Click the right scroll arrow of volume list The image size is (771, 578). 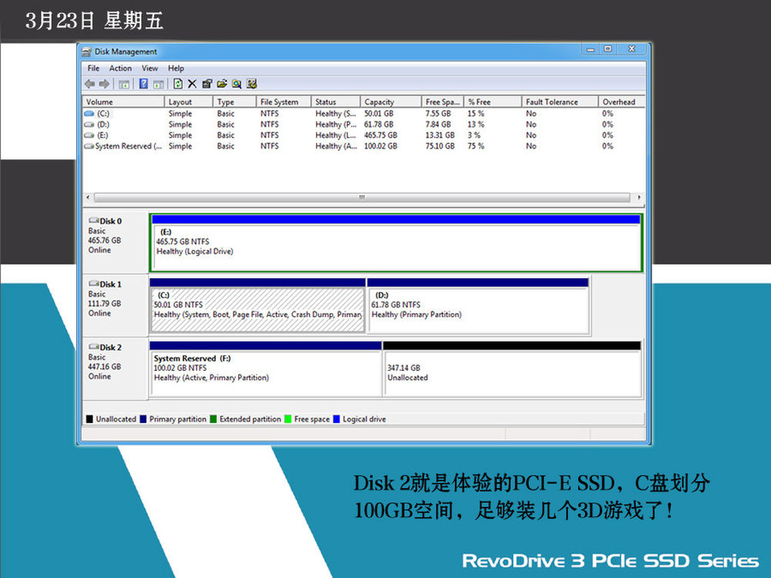coord(638,197)
